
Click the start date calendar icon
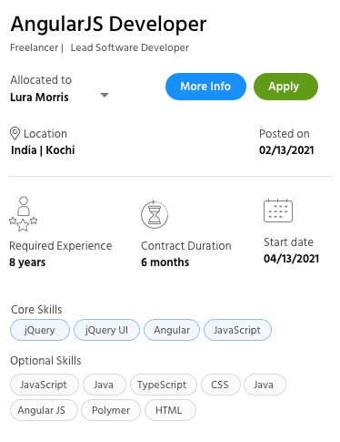click(x=278, y=211)
